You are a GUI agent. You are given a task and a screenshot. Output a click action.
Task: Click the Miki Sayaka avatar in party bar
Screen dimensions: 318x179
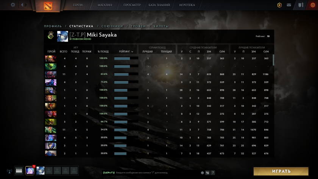[x=41, y=171]
